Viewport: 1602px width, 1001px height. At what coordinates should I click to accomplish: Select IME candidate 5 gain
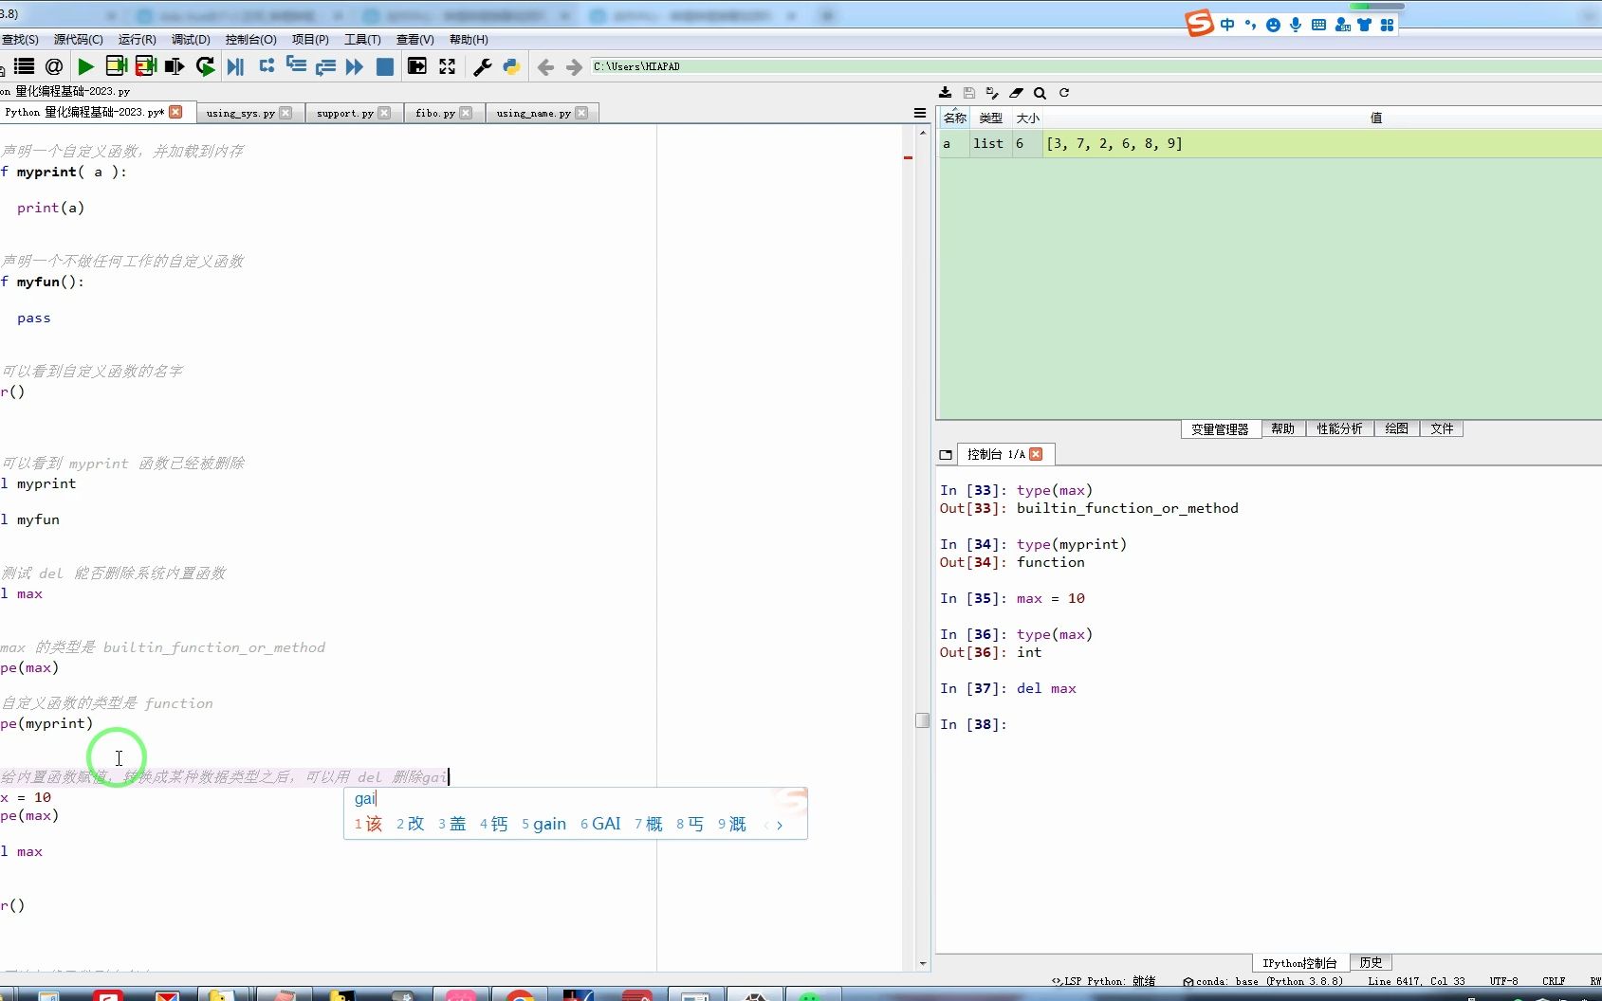[x=544, y=825]
